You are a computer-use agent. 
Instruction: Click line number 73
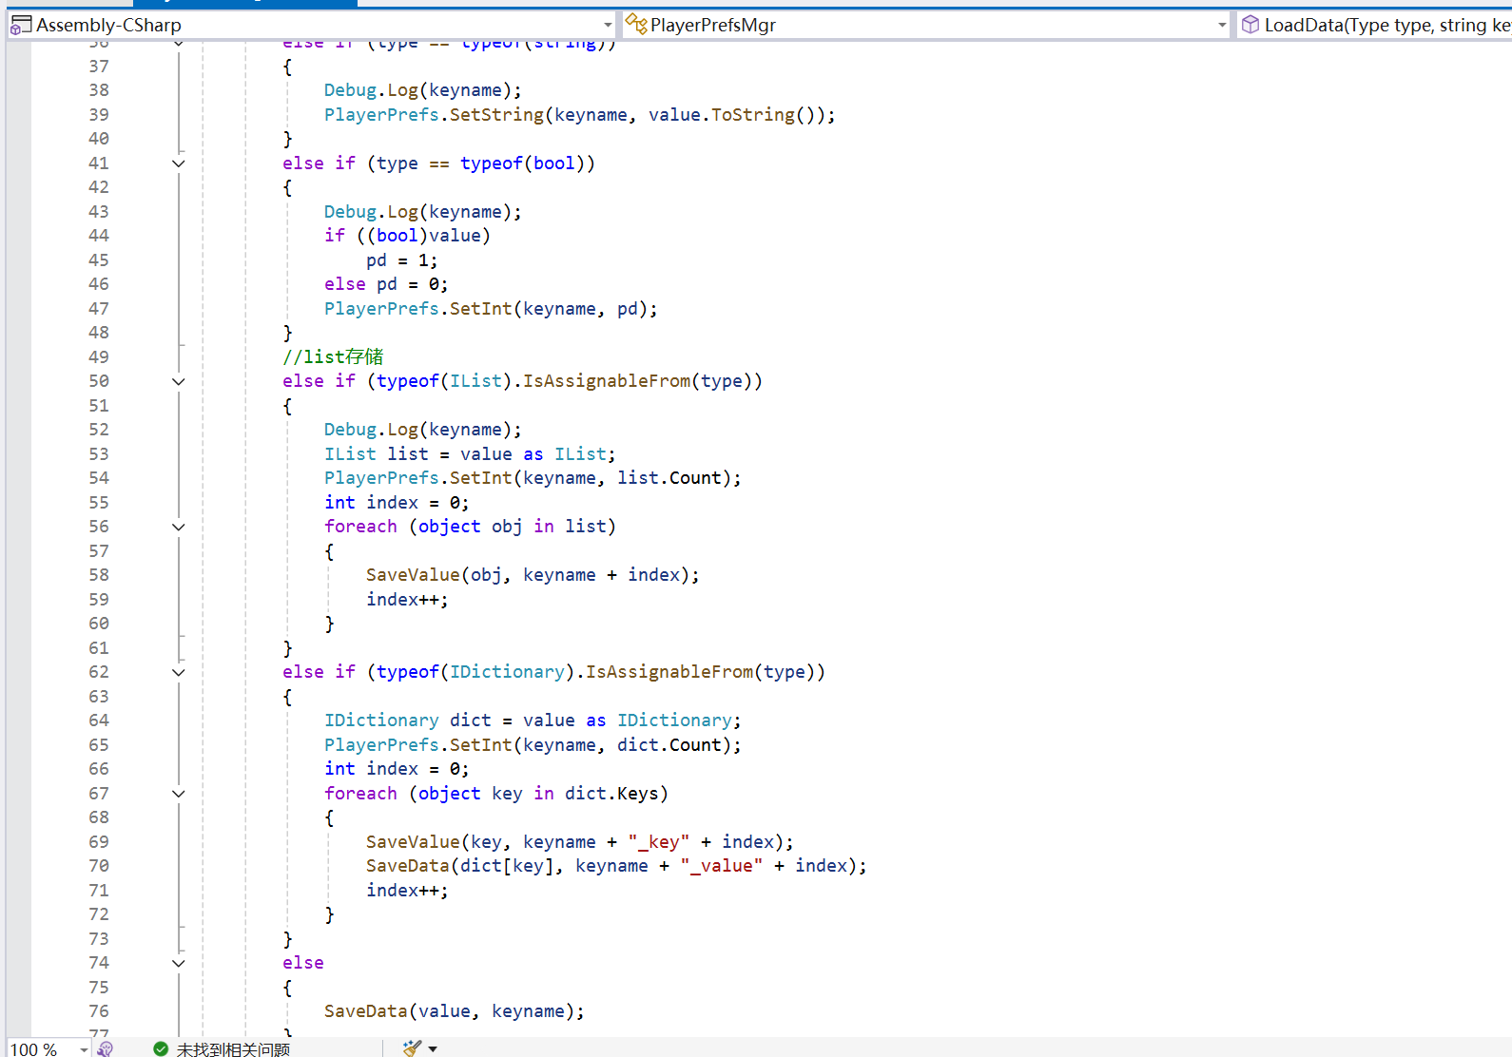(x=99, y=939)
